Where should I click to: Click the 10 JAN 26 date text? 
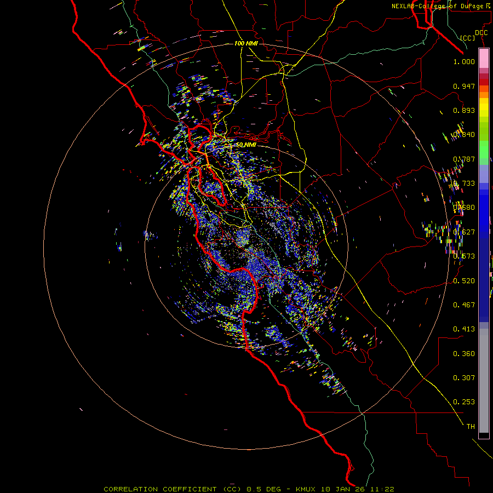pos(342,489)
